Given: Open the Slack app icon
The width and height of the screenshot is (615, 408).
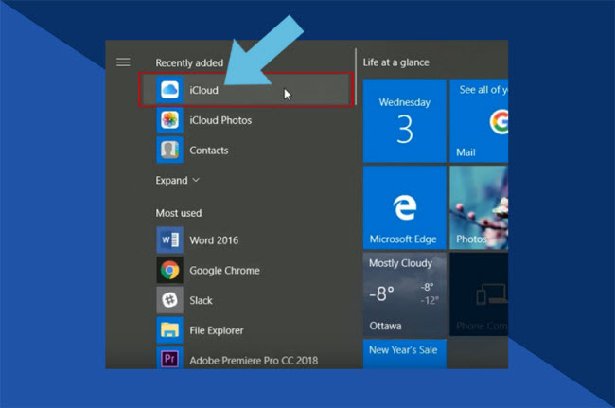Looking at the screenshot, I should [169, 300].
